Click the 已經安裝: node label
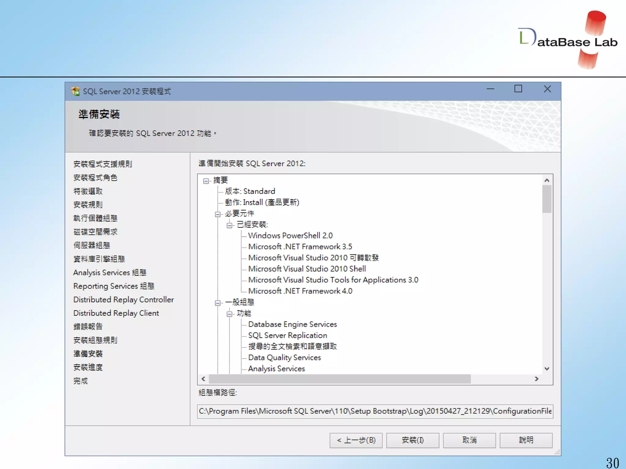Image resolution: width=626 pixels, height=469 pixels. [x=252, y=224]
